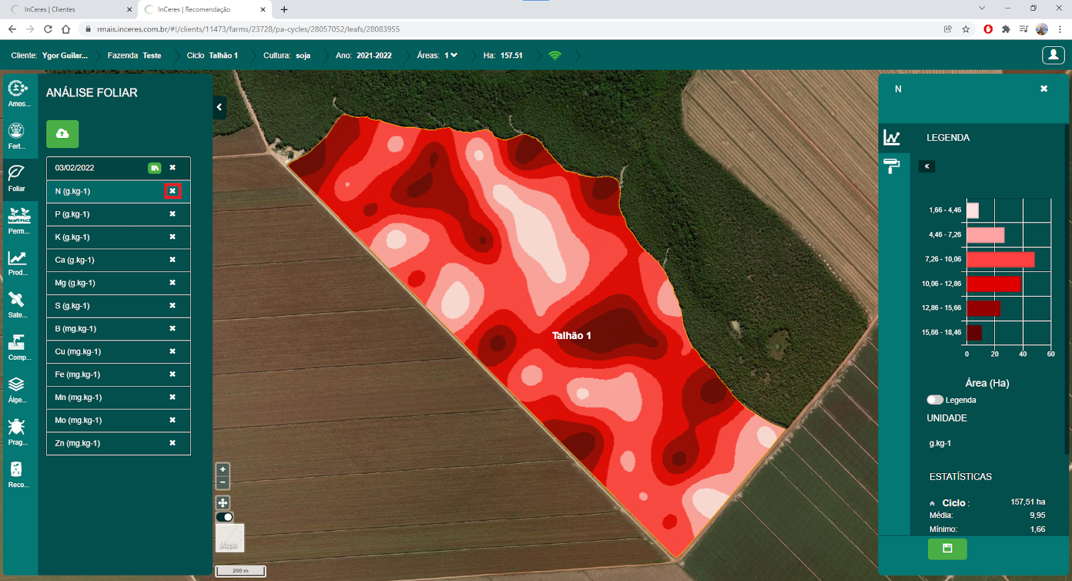Click the 12,86 - 15,66 legend color bar
Viewport: 1072px width, 581px height.
[x=984, y=308]
